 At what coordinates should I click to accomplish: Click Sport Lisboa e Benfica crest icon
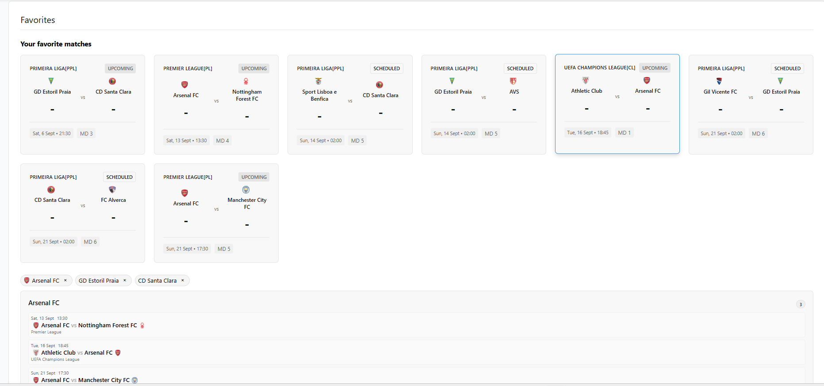pos(318,81)
